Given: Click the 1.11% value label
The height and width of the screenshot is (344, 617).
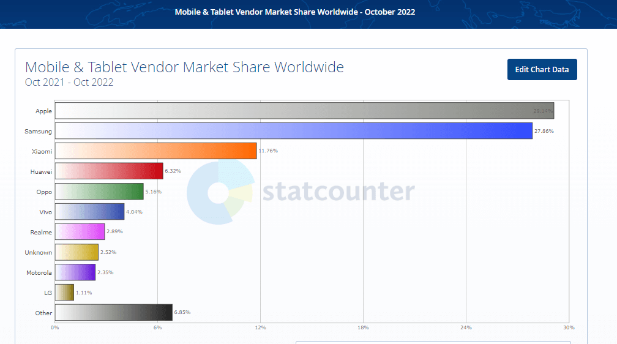Looking at the screenshot, I should pos(84,293).
